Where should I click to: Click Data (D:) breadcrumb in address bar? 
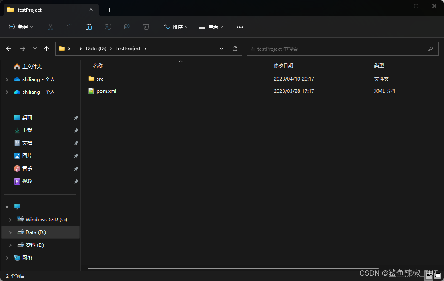[96, 49]
